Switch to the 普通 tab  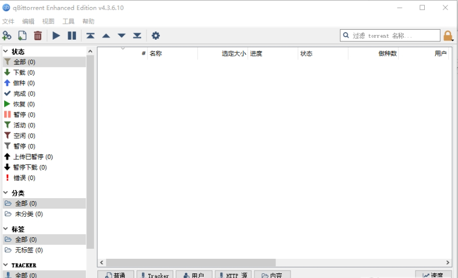116,275
